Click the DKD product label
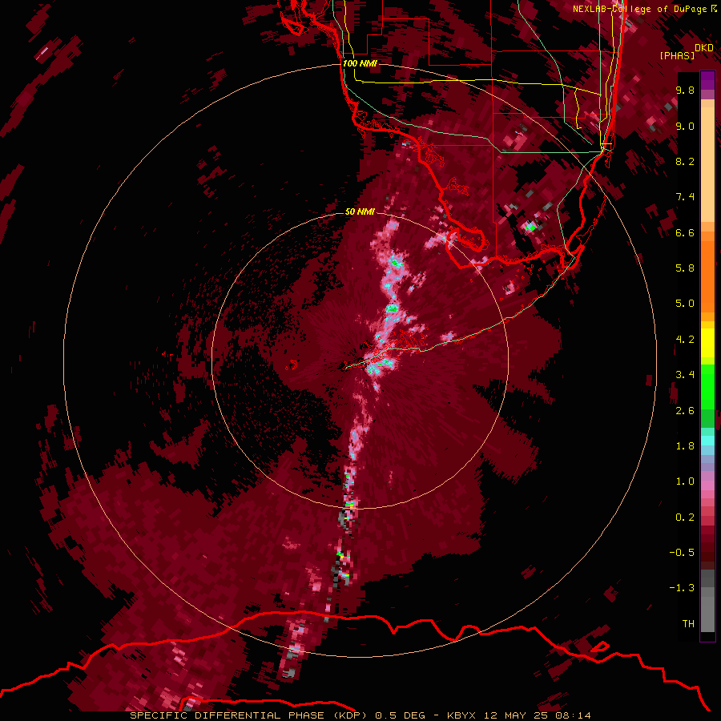Viewport: 721px width, 721px height. pos(703,48)
